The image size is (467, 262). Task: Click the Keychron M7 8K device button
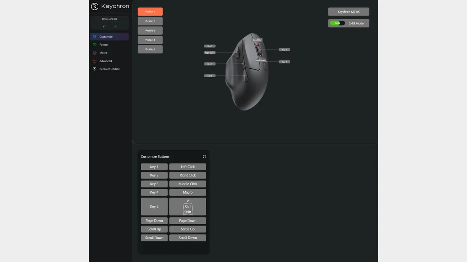349,12
